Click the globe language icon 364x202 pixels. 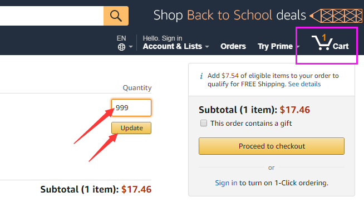121,47
